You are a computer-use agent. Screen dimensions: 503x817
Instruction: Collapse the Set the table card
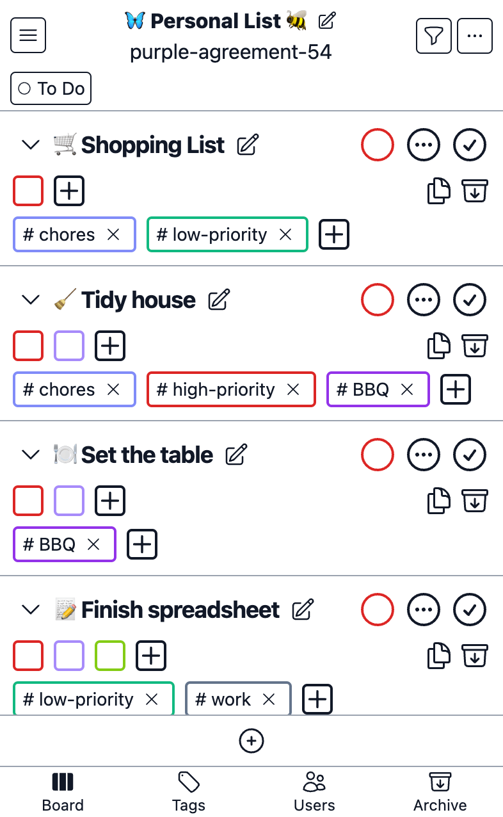tap(31, 455)
